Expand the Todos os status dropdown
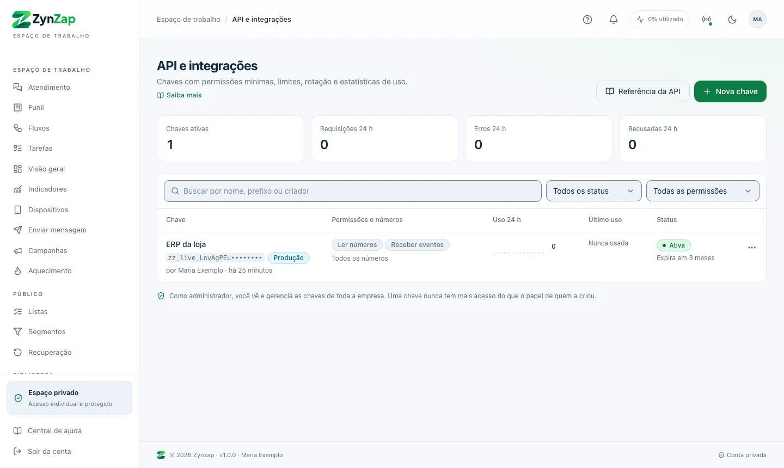This screenshot has width=784, height=468. pyautogui.click(x=594, y=191)
